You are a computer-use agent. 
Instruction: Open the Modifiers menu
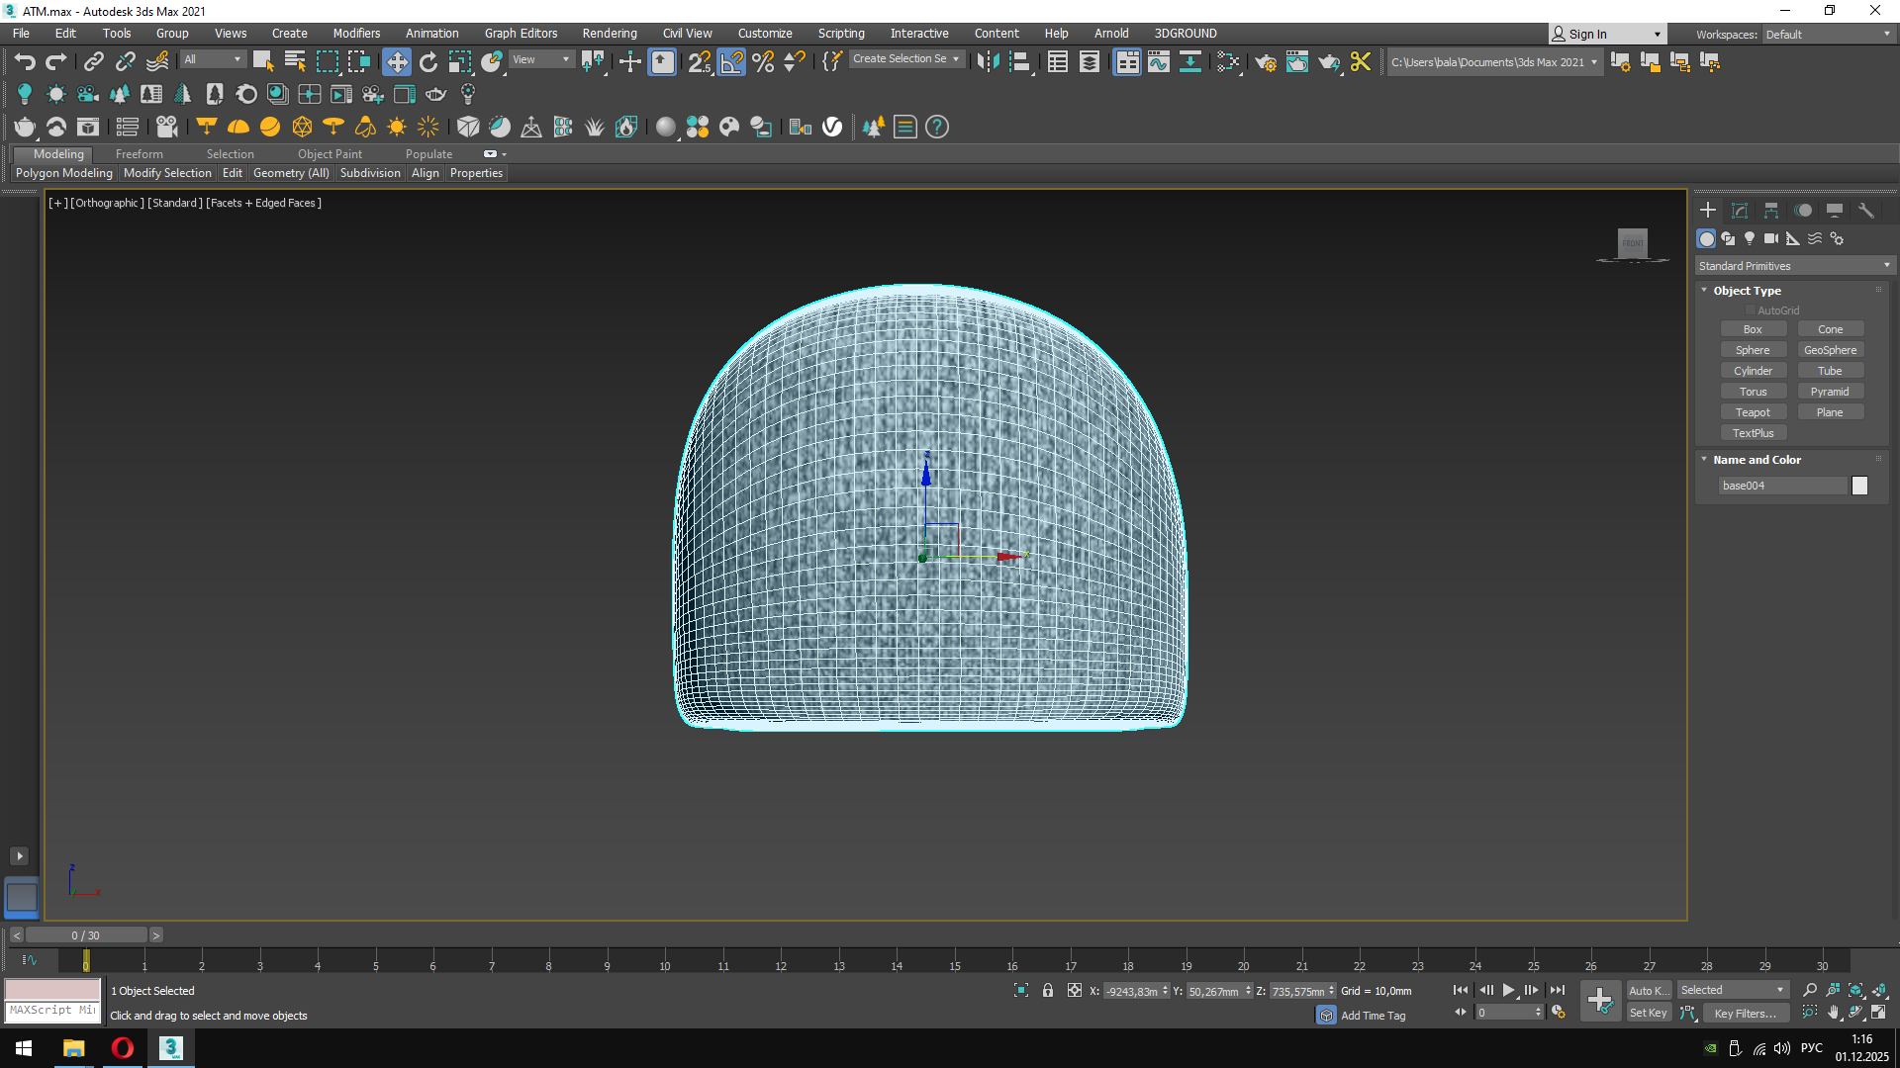pos(356,34)
